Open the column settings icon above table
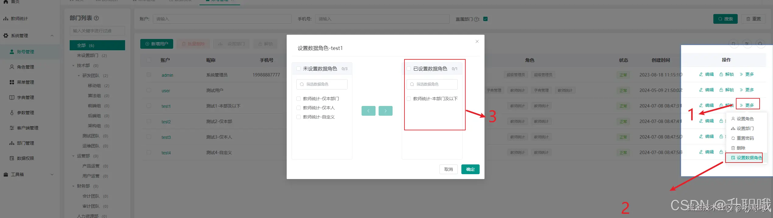Viewport: 773px width, 218px height. [x=747, y=44]
